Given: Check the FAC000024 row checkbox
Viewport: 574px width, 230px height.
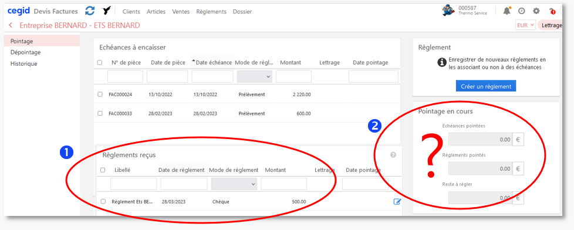Looking at the screenshot, I should click(100, 94).
